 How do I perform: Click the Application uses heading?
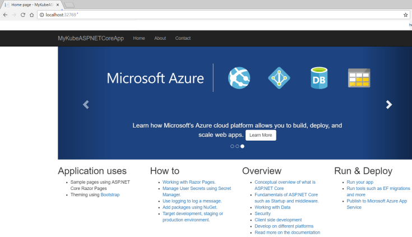click(x=92, y=171)
